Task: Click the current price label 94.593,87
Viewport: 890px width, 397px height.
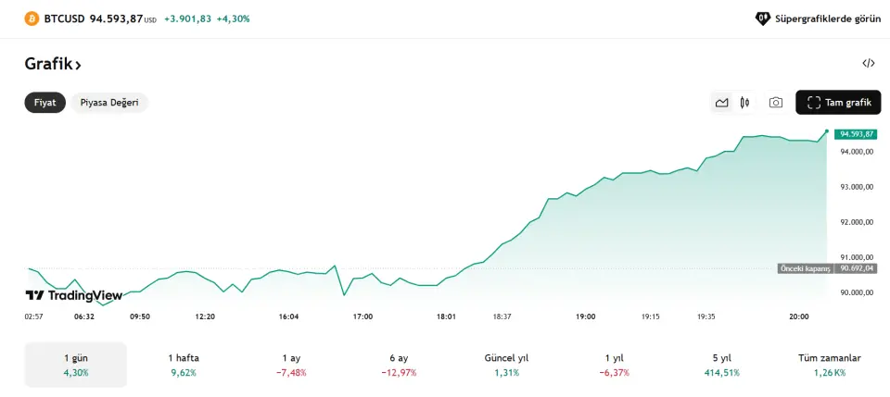Action: click(x=857, y=134)
